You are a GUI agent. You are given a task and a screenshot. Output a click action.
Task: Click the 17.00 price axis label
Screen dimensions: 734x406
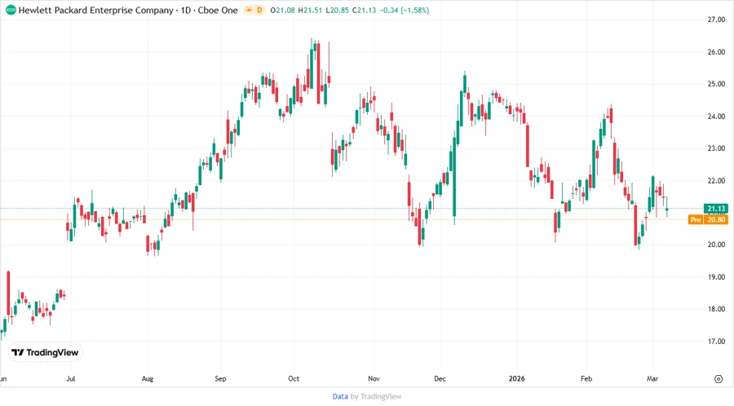716,342
